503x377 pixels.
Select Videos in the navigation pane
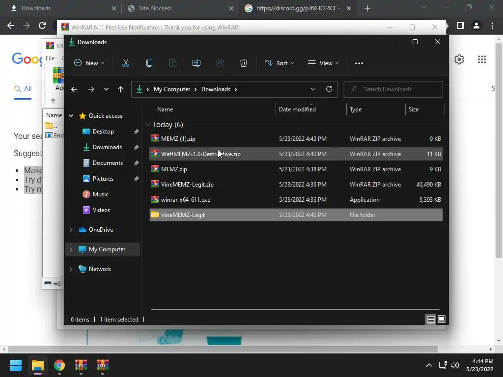[x=101, y=210]
